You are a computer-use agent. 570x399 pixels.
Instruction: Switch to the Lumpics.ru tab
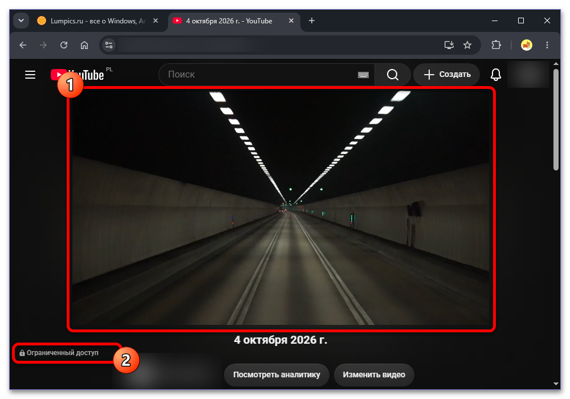click(97, 21)
